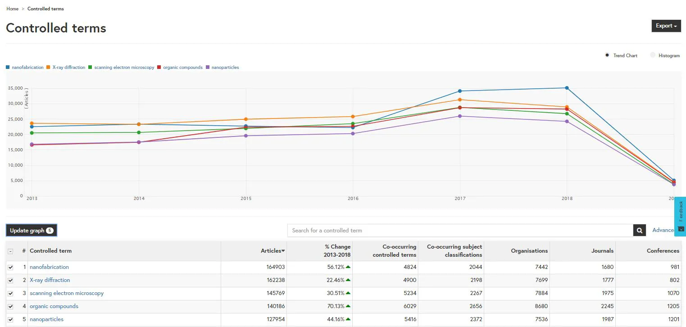Go to Home breadcrumb
Image resolution: width=686 pixels, height=327 pixels.
pyautogui.click(x=13, y=9)
